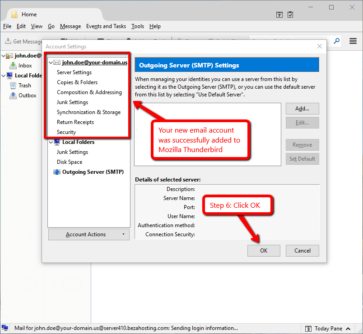Select Outgoing Server (SMTP) in the tree

tap(93, 172)
